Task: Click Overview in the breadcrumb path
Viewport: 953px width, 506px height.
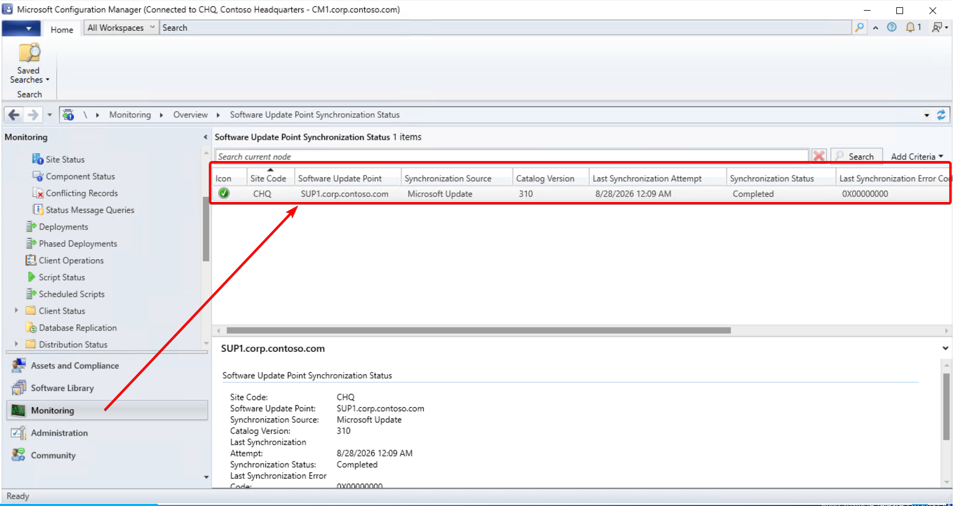Action: pyautogui.click(x=190, y=114)
